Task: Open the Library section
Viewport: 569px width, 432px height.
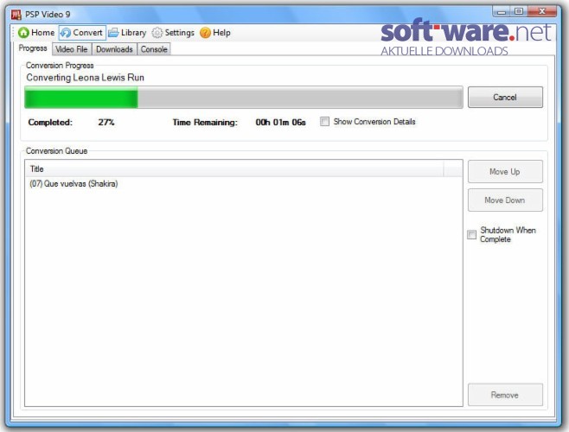Action: pos(127,33)
